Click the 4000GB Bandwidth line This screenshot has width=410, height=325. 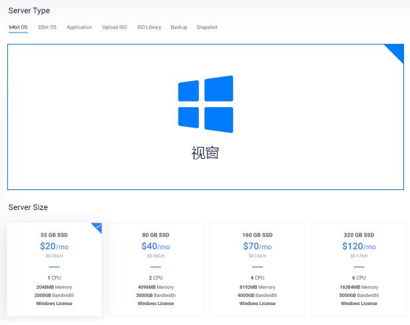point(258,295)
